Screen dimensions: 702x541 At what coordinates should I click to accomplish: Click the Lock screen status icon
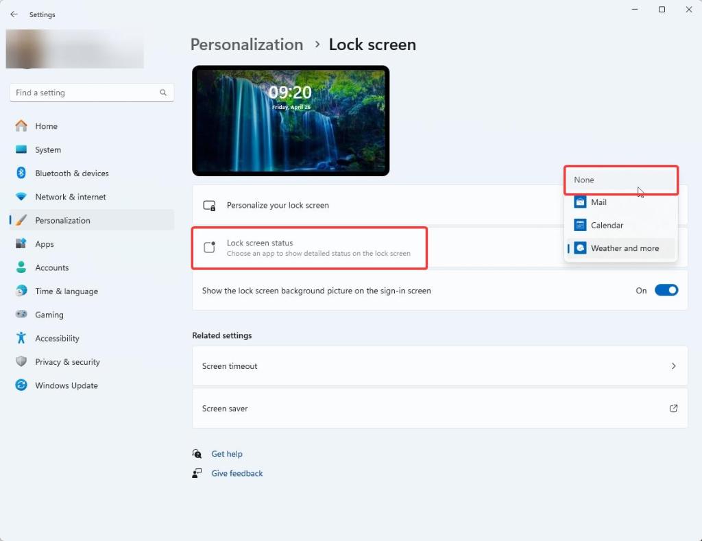tap(210, 247)
